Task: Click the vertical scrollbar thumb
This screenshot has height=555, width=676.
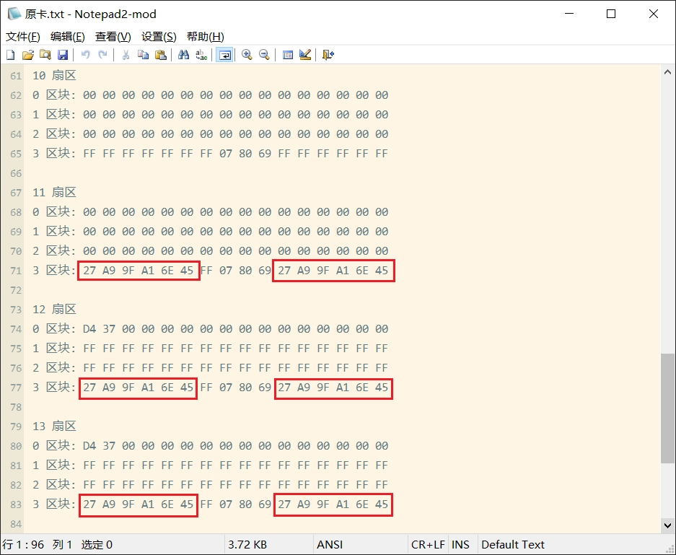Action: coord(668,408)
